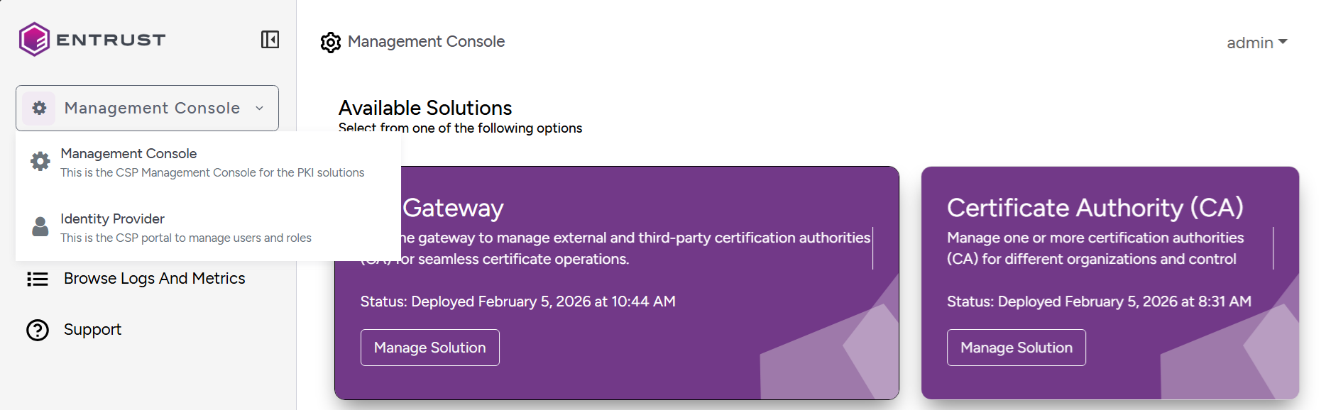Click the Certificate Authority (CA) card title
Screen dimensions: 1326x410
[1095, 208]
